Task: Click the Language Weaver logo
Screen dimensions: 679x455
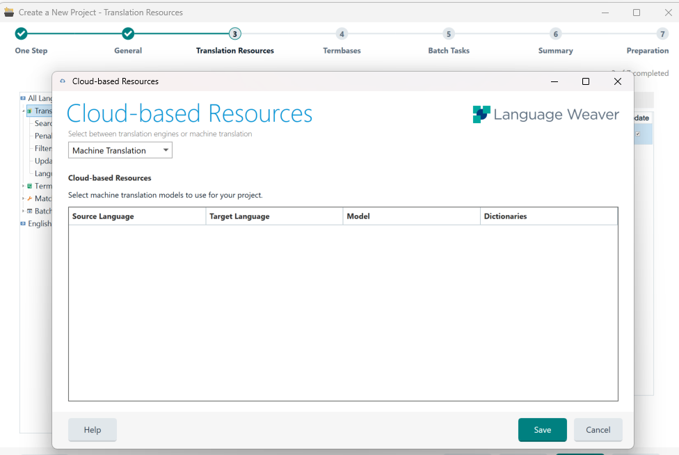Action: click(480, 114)
